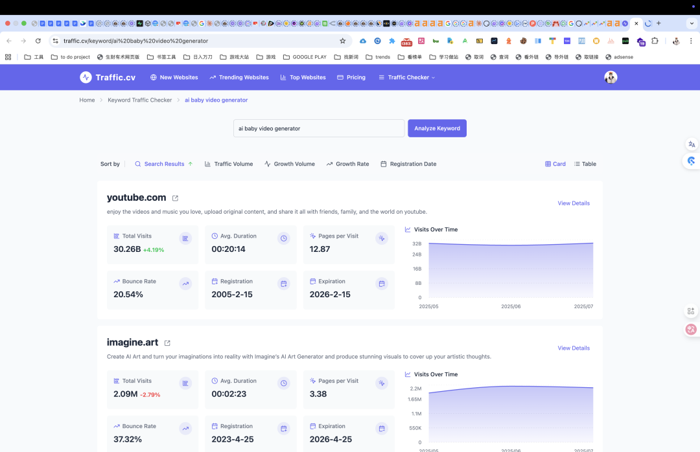Click imagine.art Pages per Visit icon
The width and height of the screenshot is (700, 452).
point(382,383)
